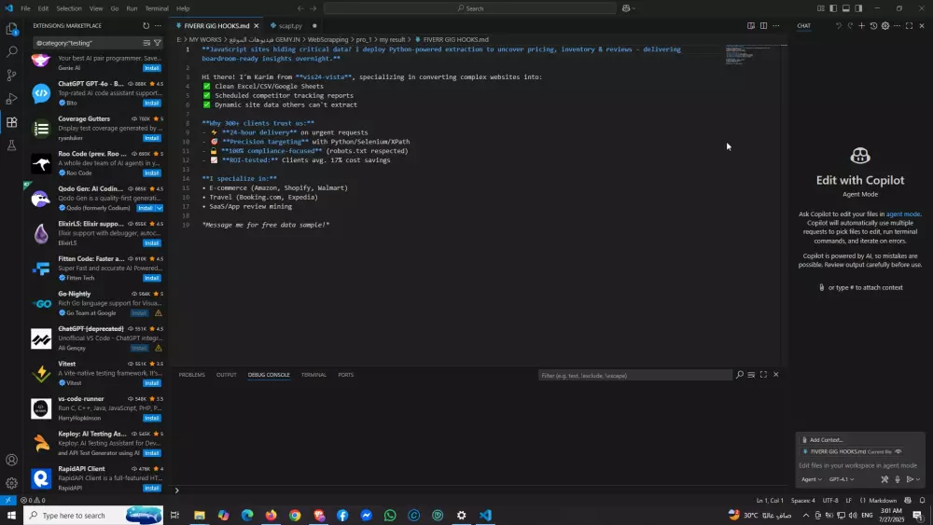This screenshot has height=525, width=933.
Task: Open the extensions filter funnel
Action: (x=158, y=43)
